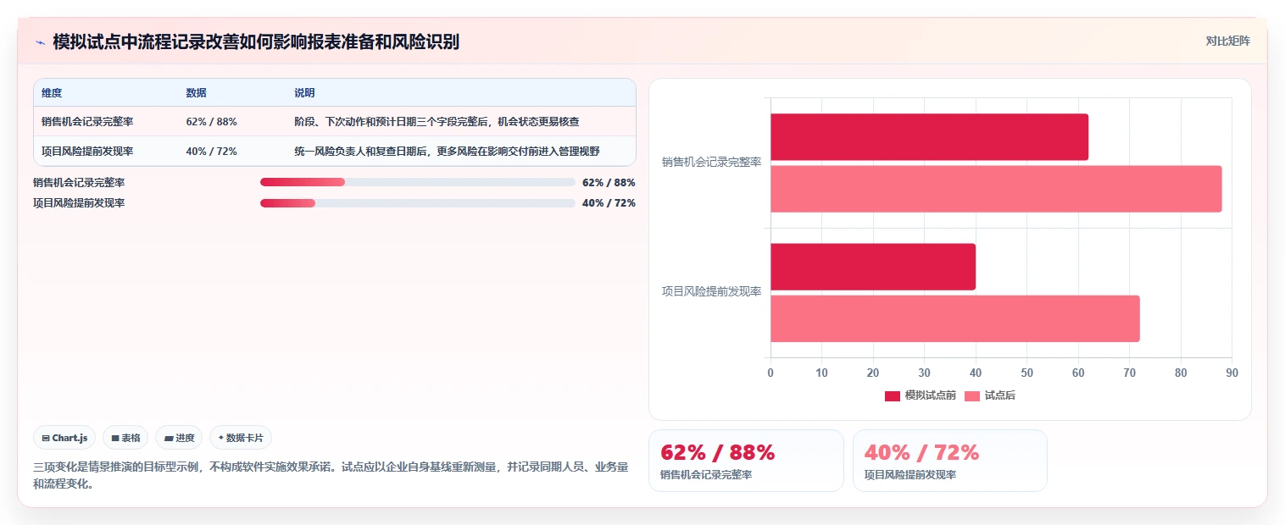Click the 40% / 72% table cell
Viewport: 1285px width, 525px height.
[x=211, y=152]
